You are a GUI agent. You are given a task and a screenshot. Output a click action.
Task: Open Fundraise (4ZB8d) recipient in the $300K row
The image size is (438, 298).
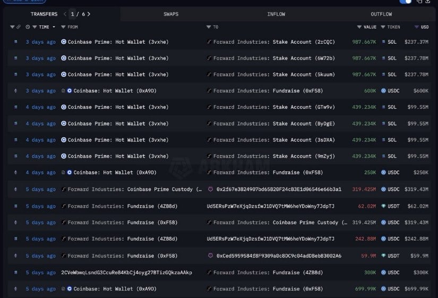point(268,273)
